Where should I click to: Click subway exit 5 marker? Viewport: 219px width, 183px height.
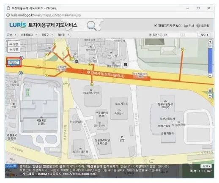click(183, 49)
